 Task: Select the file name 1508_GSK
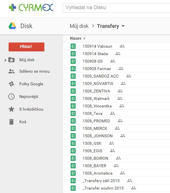click(x=92, y=143)
